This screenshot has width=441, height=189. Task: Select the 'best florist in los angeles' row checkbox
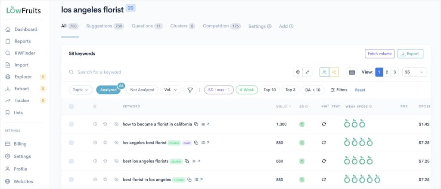71,180
